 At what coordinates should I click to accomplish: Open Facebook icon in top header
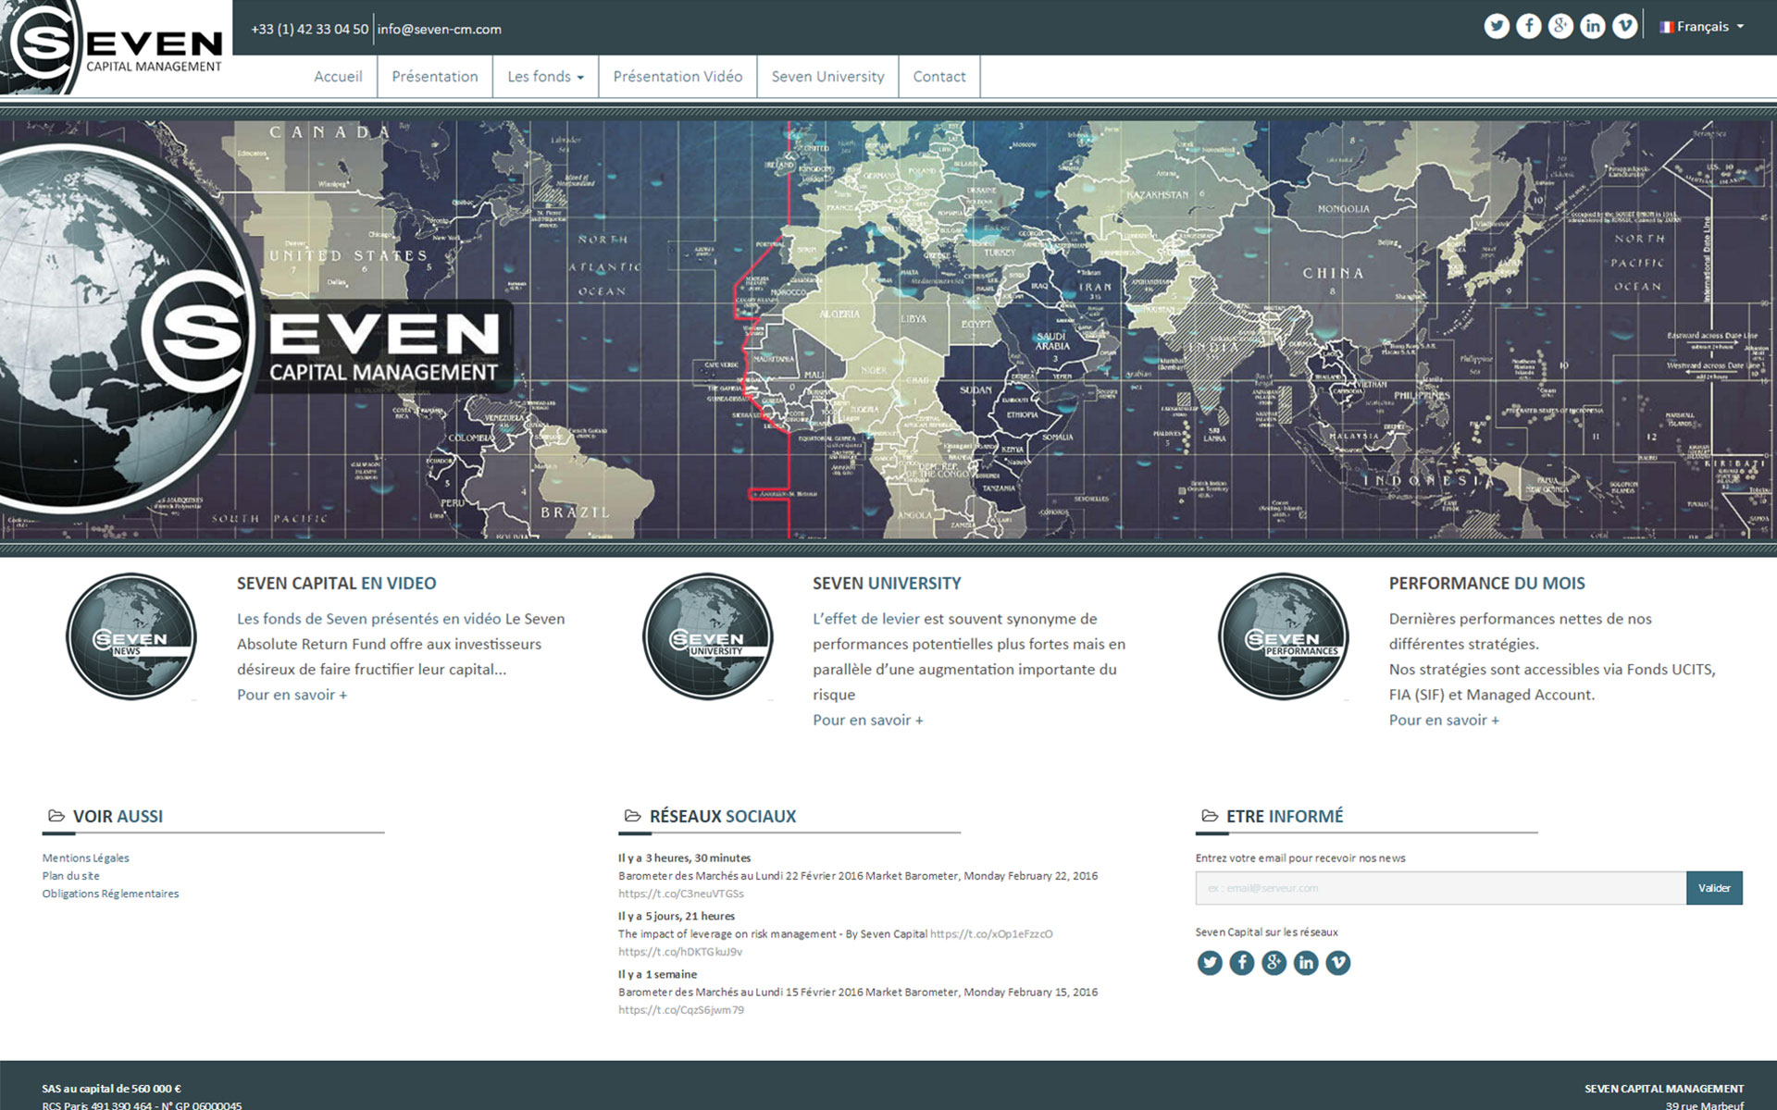click(x=1529, y=26)
